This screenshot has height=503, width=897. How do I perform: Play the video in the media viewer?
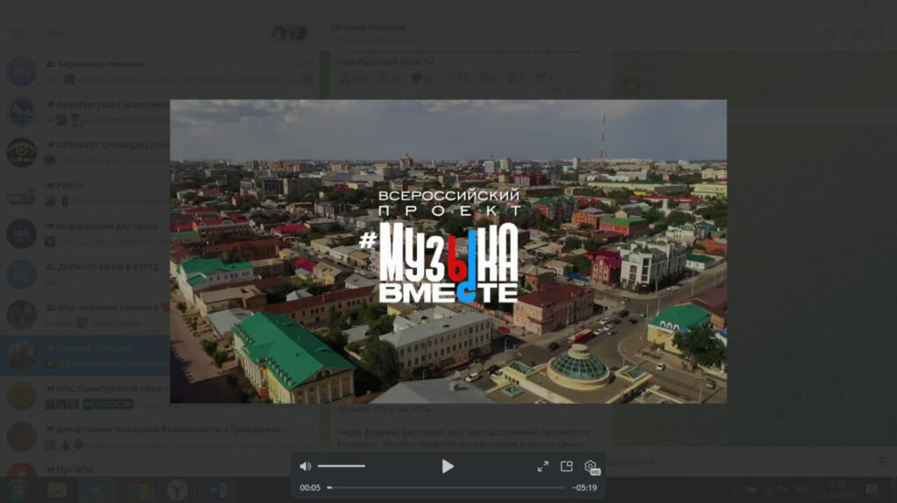point(448,466)
